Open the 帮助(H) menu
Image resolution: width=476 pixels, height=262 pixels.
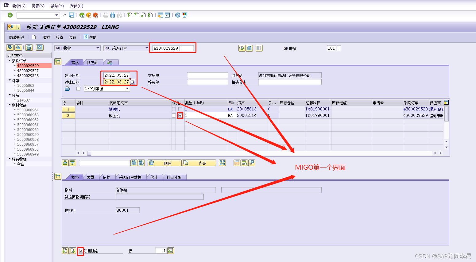(76, 6)
